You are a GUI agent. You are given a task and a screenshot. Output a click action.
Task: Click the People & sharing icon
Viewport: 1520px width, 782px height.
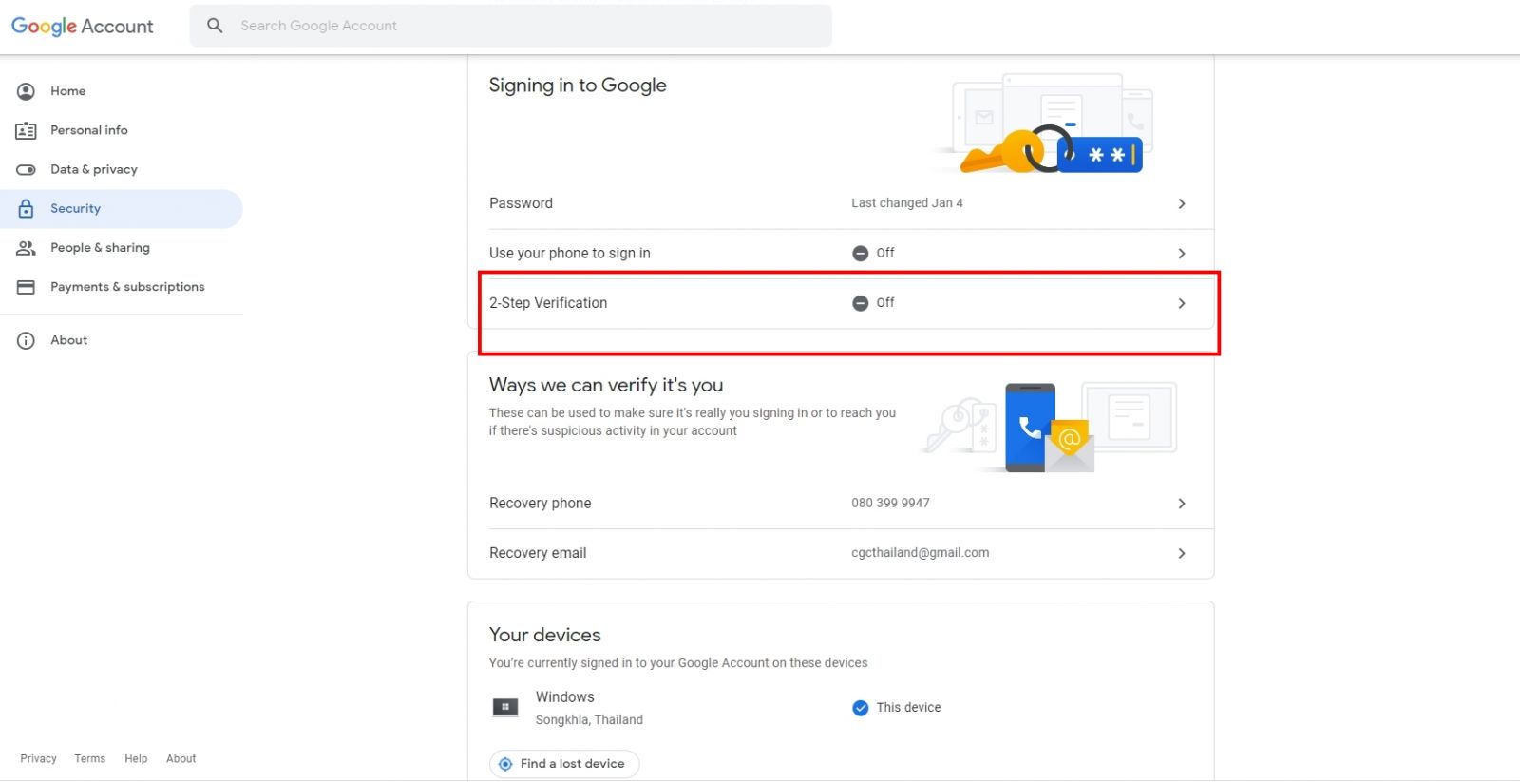[x=26, y=248]
